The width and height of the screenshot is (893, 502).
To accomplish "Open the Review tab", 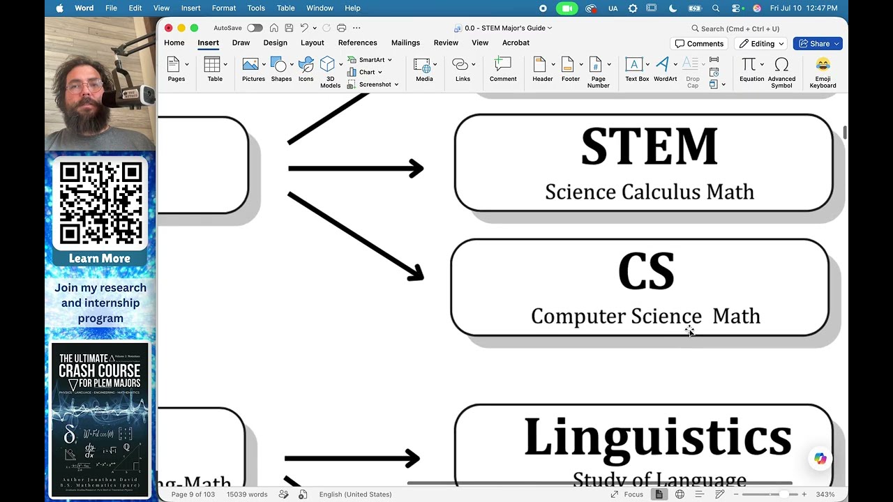I will click(x=446, y=43).
